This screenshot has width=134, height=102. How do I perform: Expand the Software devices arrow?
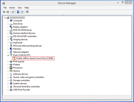click(8, 74)
